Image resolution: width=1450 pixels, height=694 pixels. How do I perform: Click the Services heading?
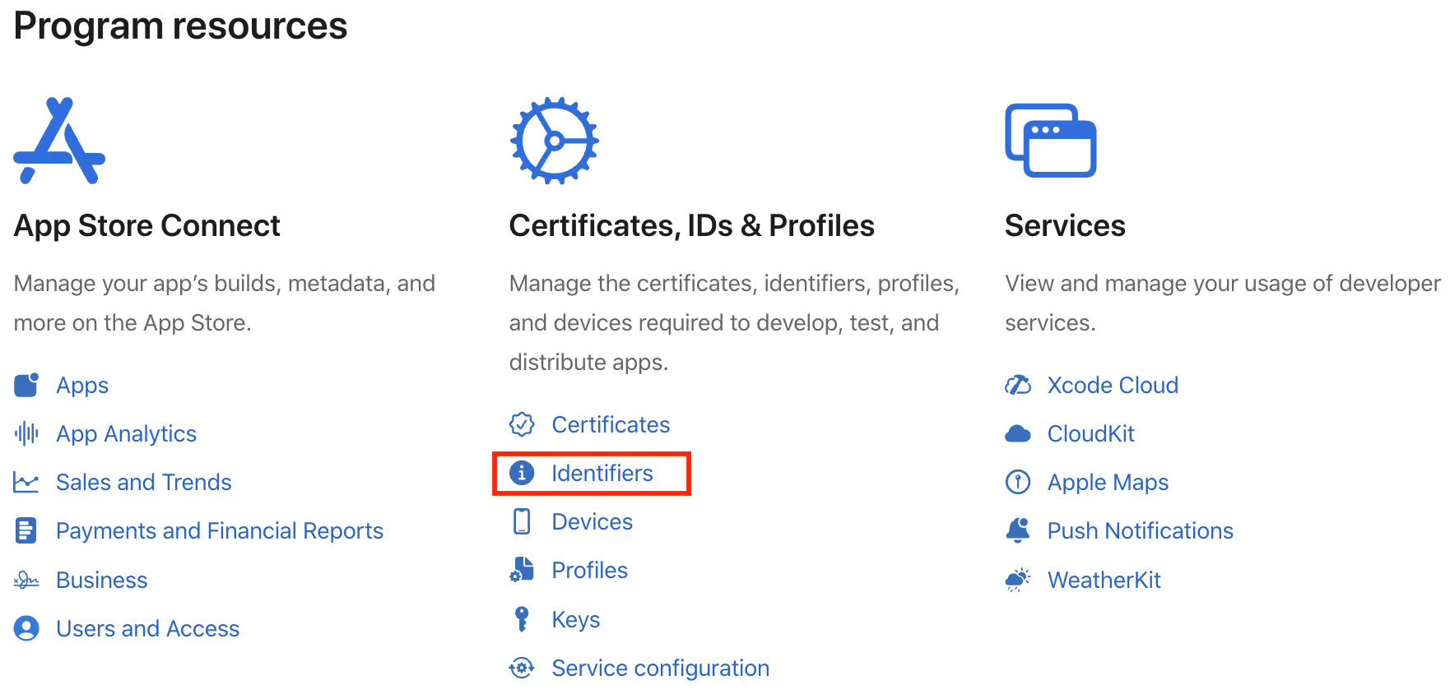1065,225
